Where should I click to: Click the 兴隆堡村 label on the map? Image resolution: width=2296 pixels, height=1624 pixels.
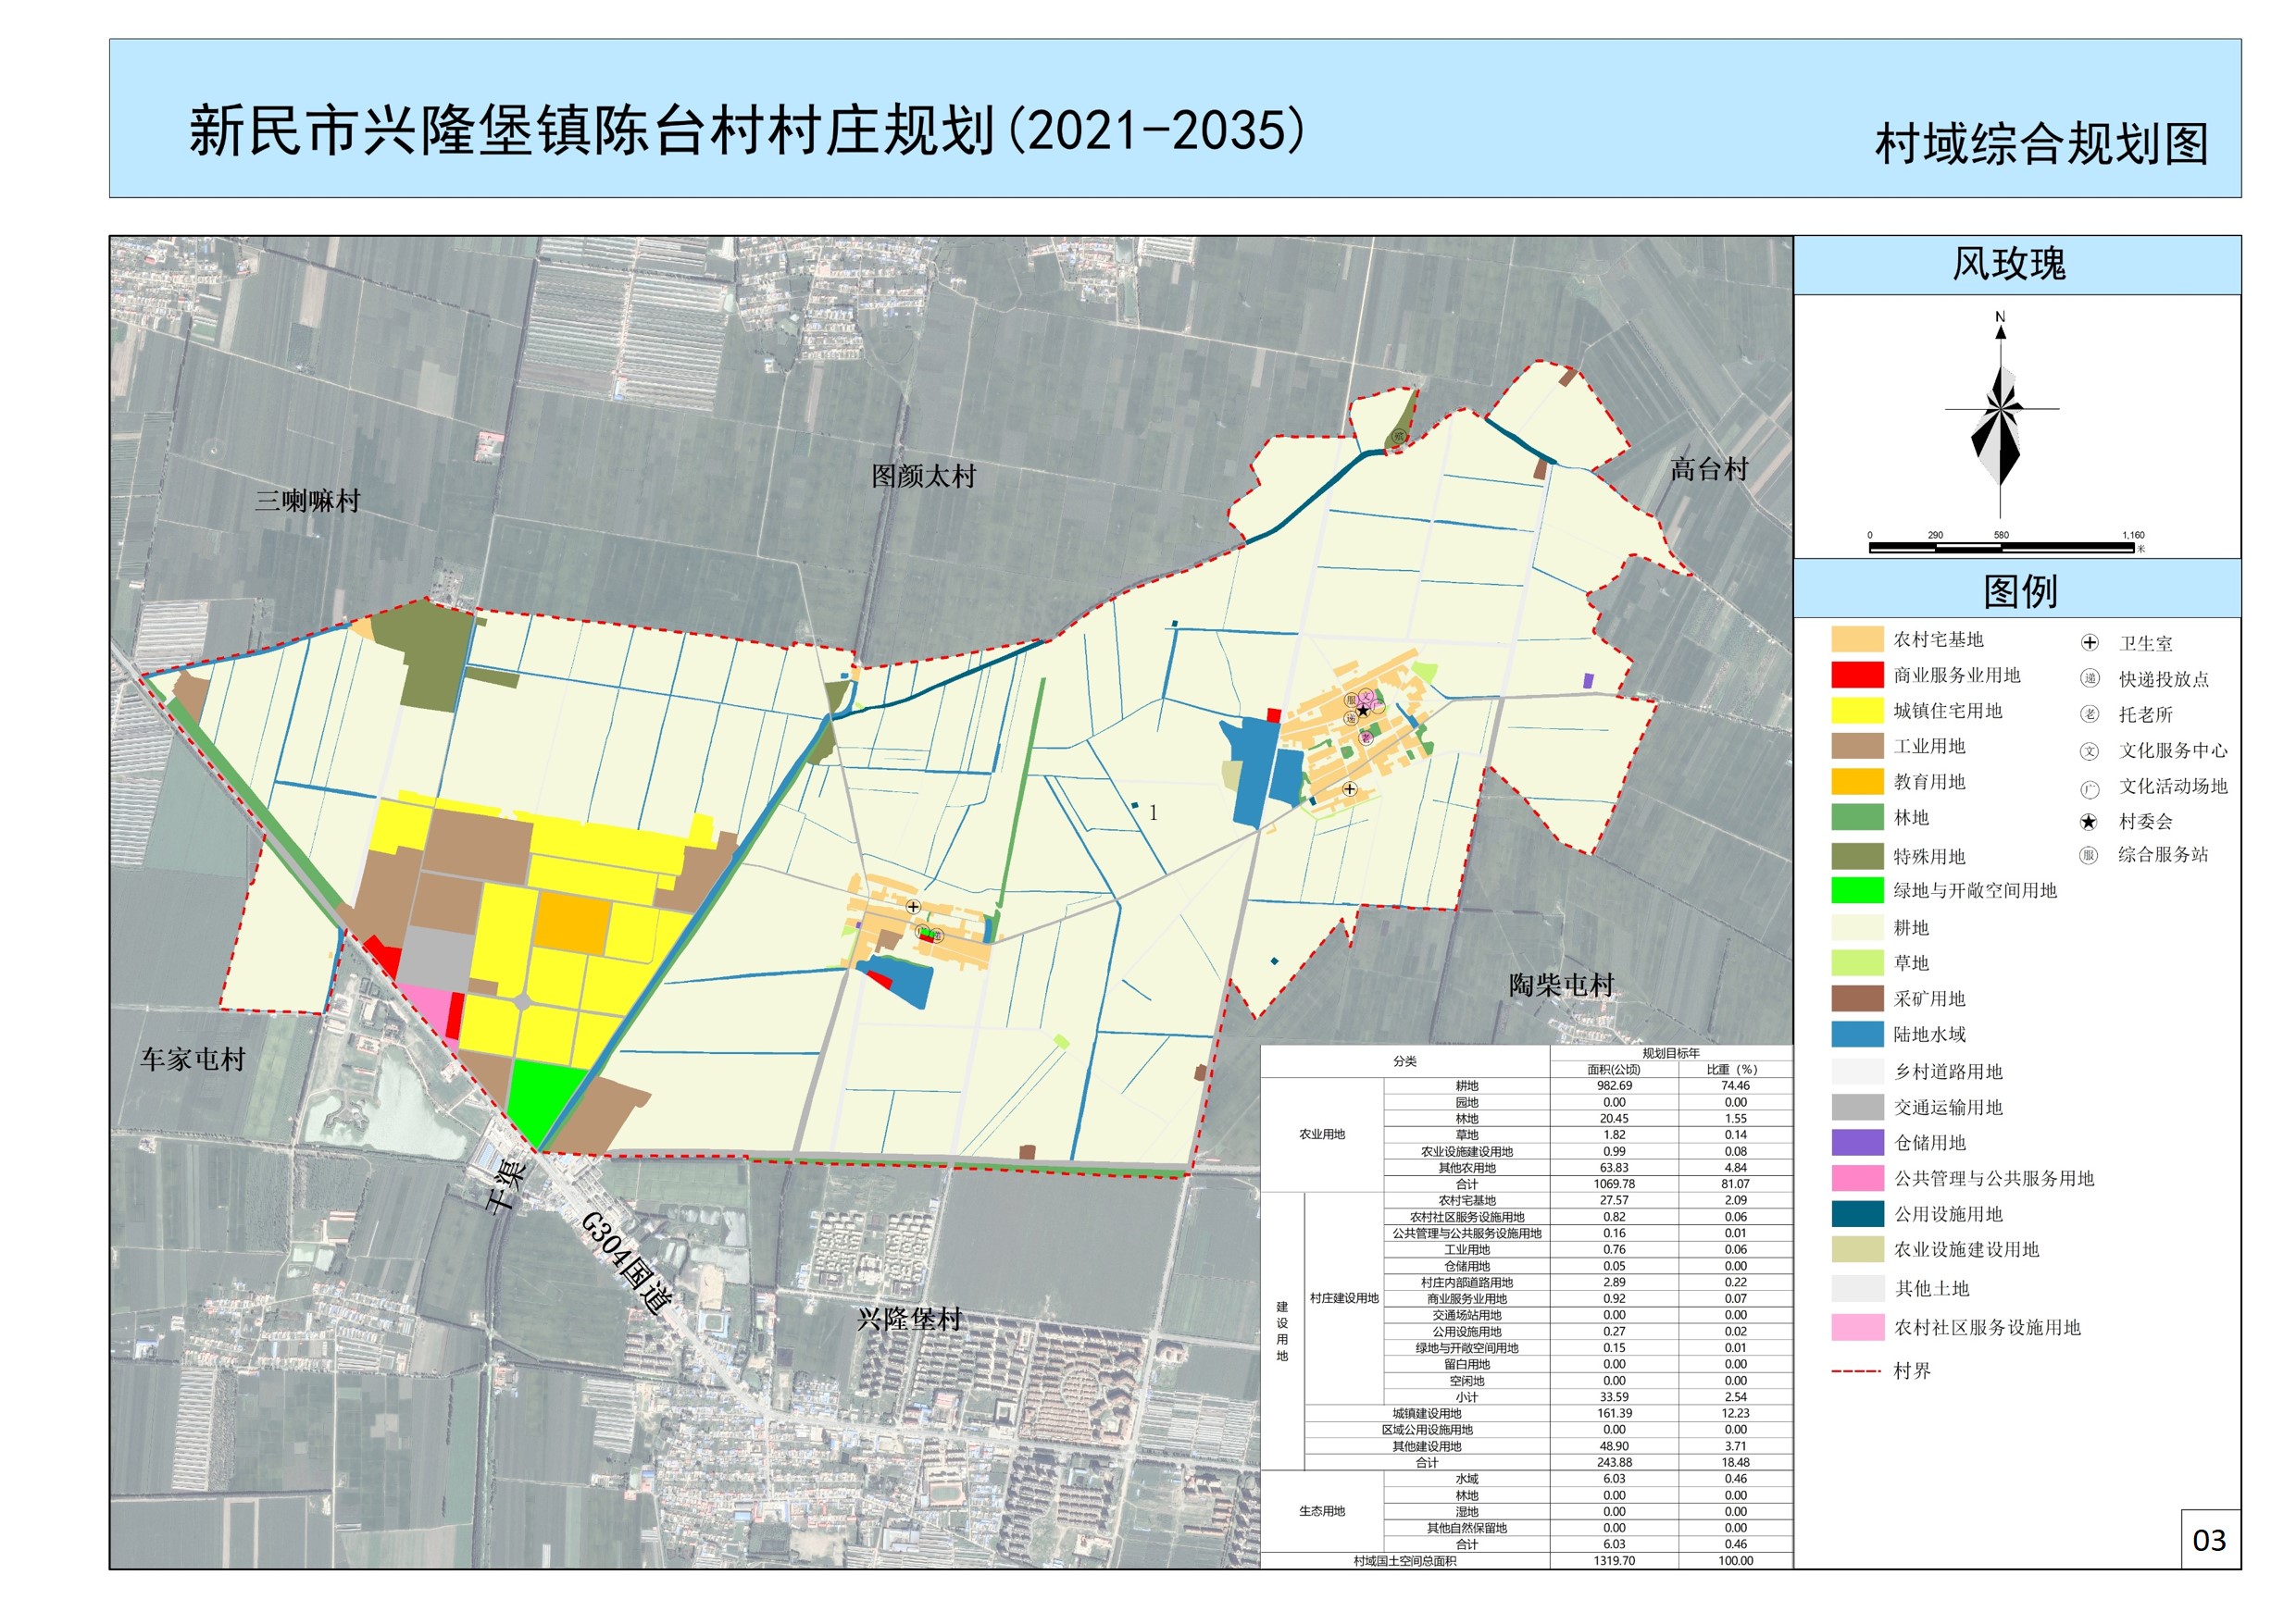point(908,1319)
